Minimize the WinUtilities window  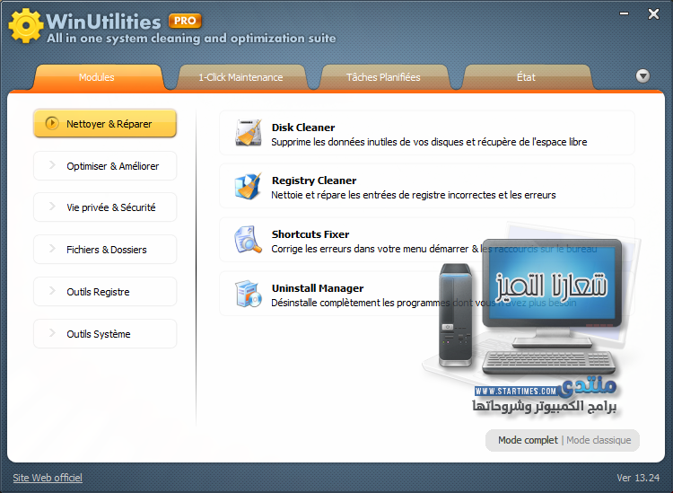point(624,13)
